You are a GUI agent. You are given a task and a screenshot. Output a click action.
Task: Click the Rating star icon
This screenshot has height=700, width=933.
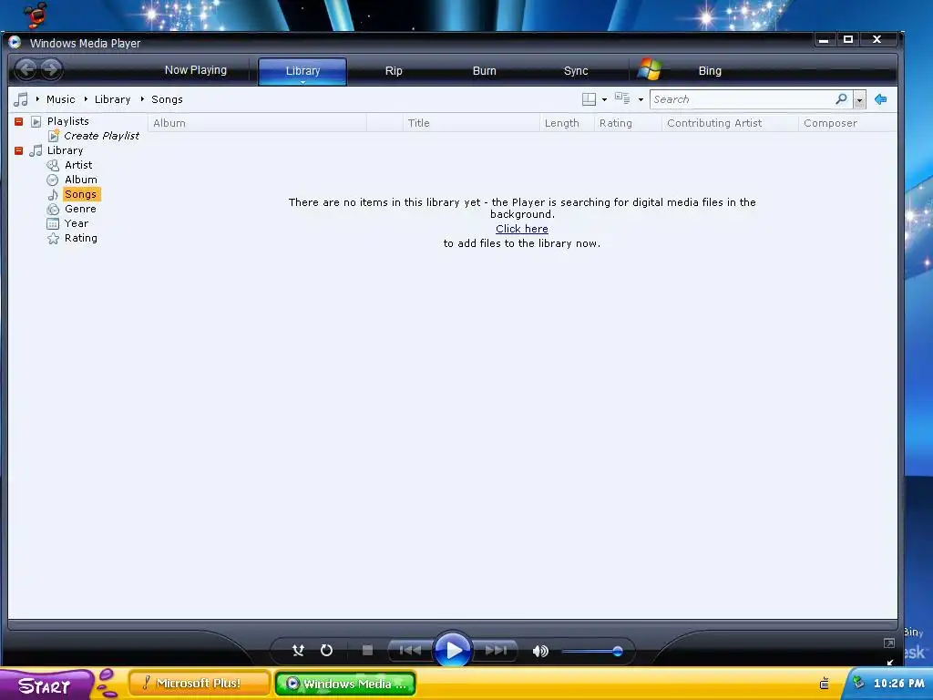(x=53, y=239)
